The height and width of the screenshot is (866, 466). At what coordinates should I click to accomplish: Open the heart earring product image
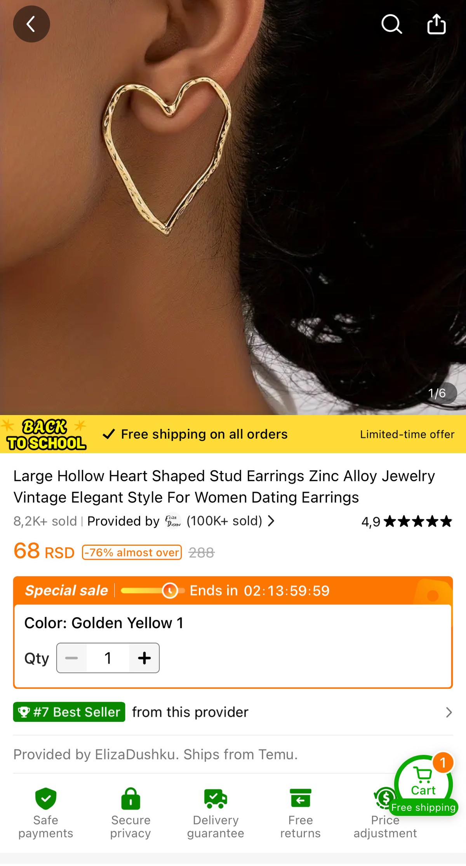pos(233,208)
